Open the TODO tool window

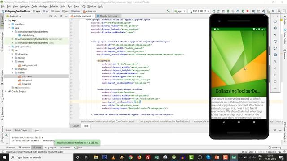[11, 148]
